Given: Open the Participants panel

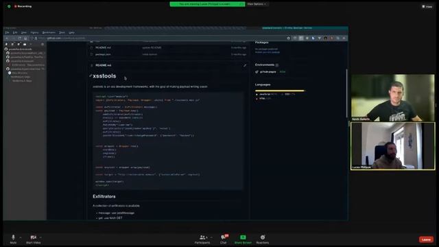Looking at the screenshot, I should tap(202, 239).
